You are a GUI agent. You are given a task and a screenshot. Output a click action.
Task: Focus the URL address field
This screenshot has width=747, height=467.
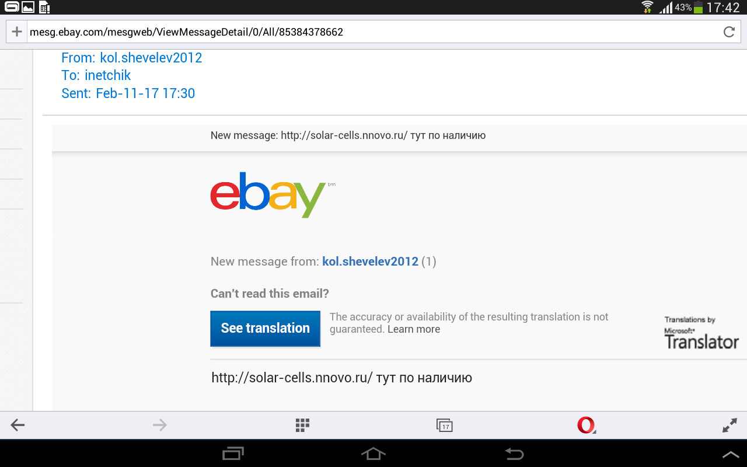tap(373, 32)
